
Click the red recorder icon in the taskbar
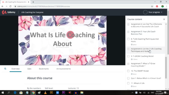[70, 93]
